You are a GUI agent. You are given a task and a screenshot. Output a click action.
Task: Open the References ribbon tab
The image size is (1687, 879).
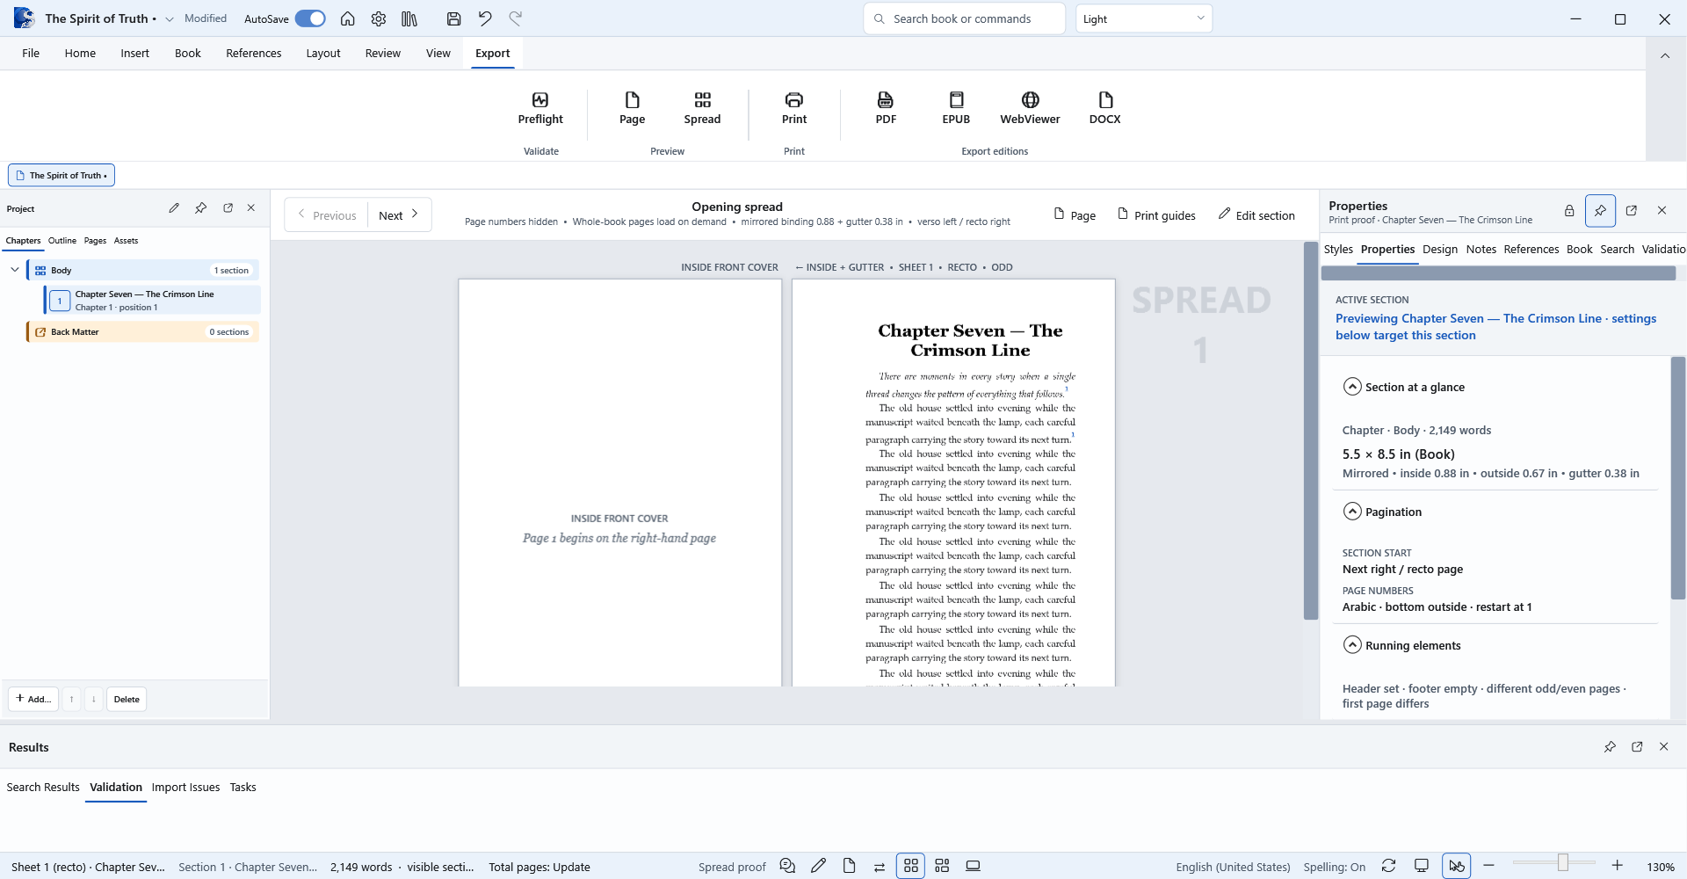click(x=254, y=54)
